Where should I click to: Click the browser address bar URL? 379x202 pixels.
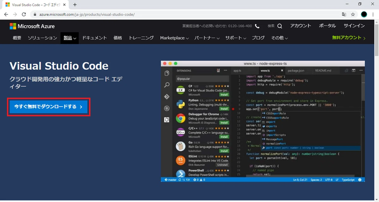[87, 15]
